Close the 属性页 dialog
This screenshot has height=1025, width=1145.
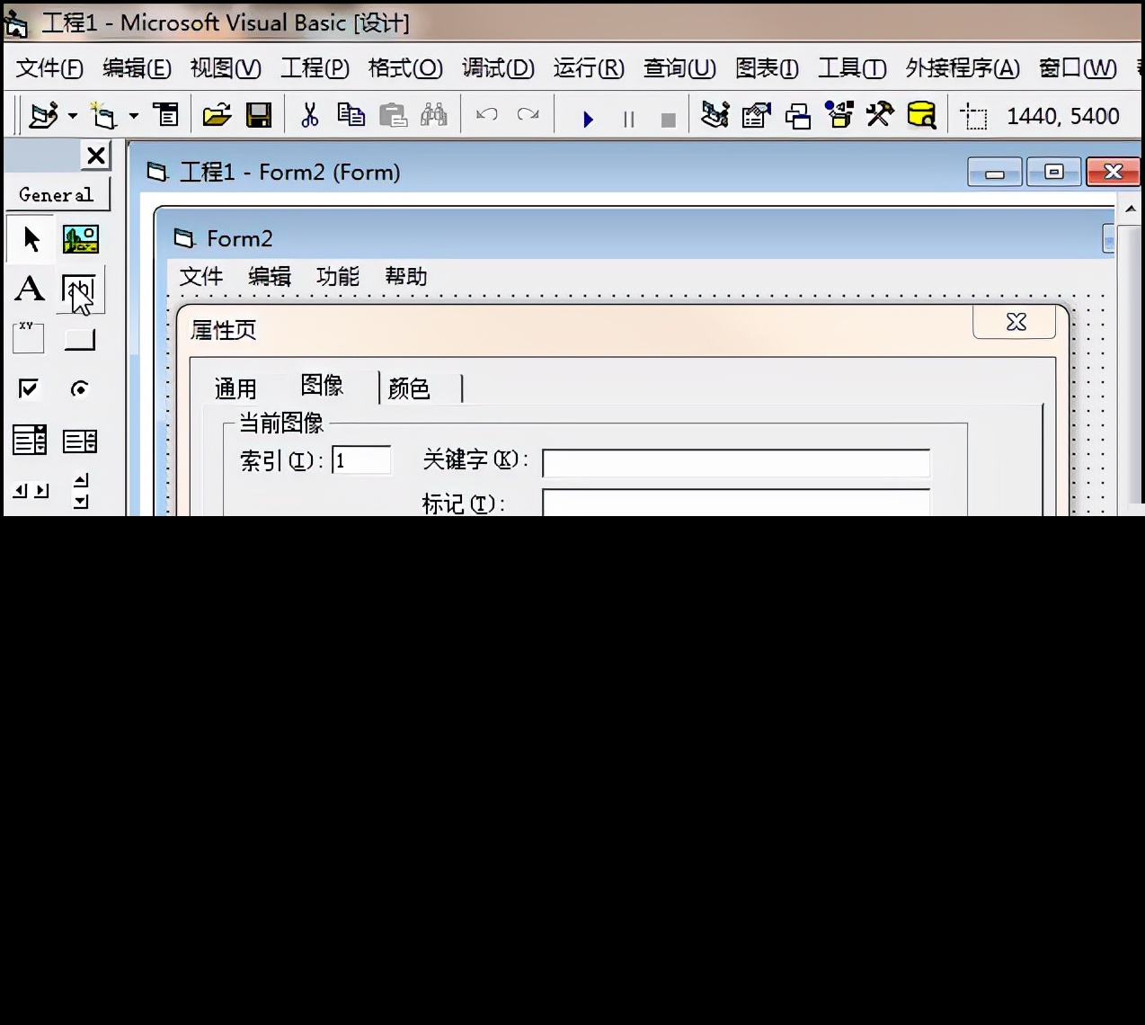tap(1015, 322)
